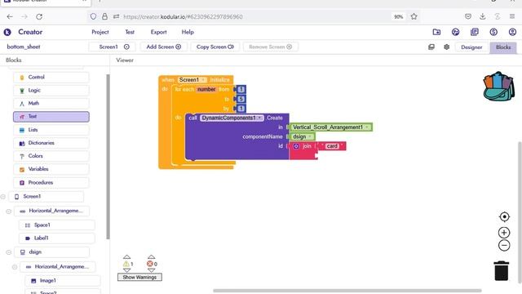Collapse the dsign tree node
This screenshot has height=294, width=522.
point(9,252)
